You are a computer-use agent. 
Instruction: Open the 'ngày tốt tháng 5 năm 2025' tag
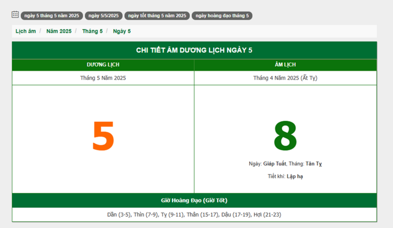[x=157, y=16]
